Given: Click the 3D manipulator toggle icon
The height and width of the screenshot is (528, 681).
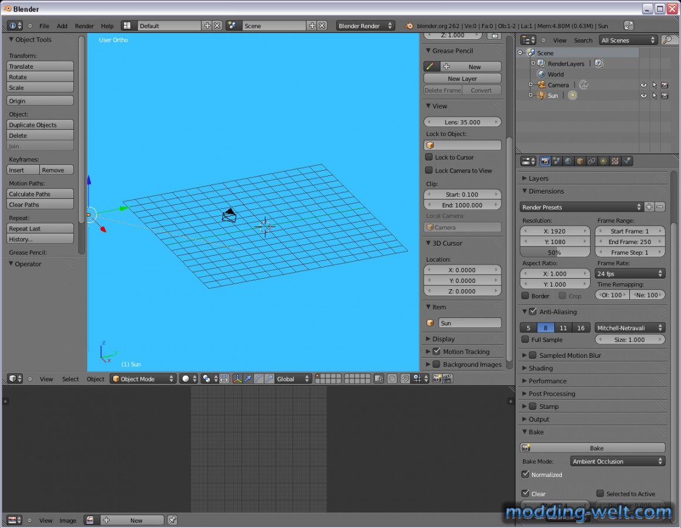Looking at the screenshot, I should (238, 379).
